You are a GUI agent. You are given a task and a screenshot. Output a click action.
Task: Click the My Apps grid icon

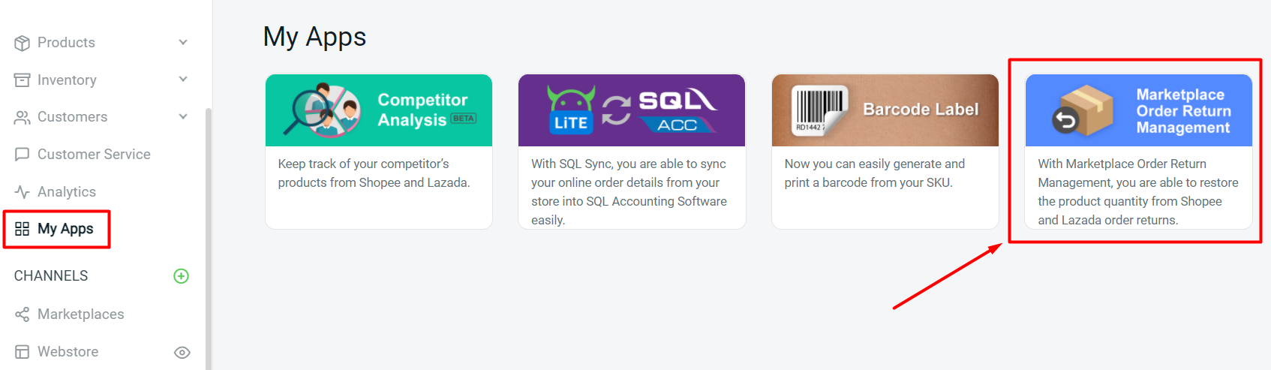coord(22,229)
